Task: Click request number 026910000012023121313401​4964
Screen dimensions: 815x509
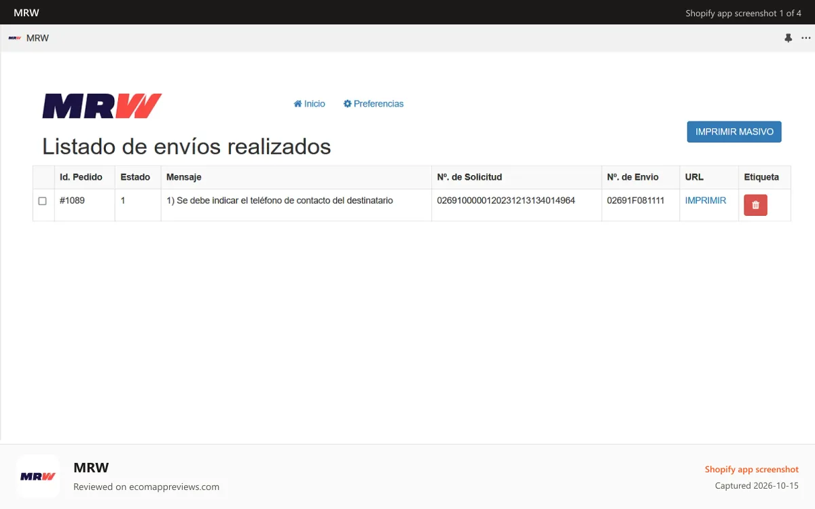Action: [x=506, y=201]
